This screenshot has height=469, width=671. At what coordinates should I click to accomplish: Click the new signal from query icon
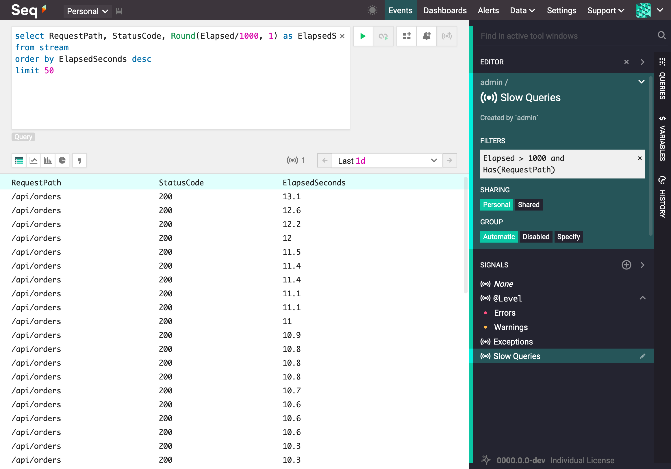446,36
